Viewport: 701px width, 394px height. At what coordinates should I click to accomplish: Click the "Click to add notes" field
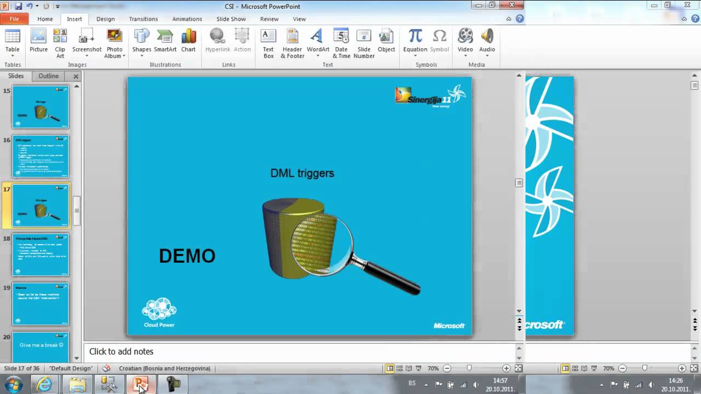coord(300,351)
